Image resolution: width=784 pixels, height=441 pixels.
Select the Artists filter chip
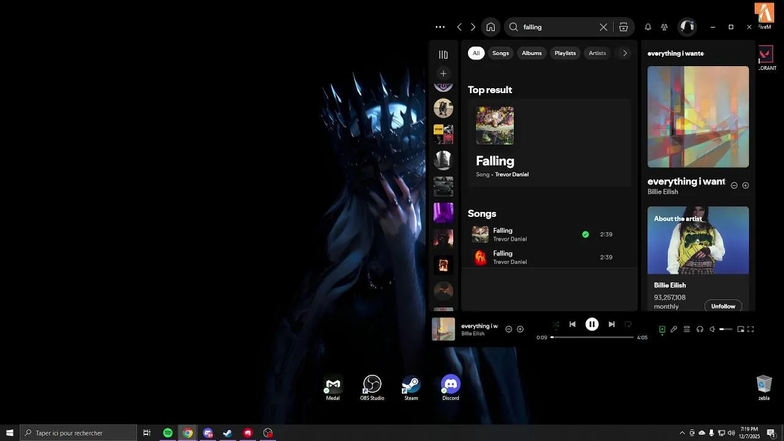(x=597, y=53)
